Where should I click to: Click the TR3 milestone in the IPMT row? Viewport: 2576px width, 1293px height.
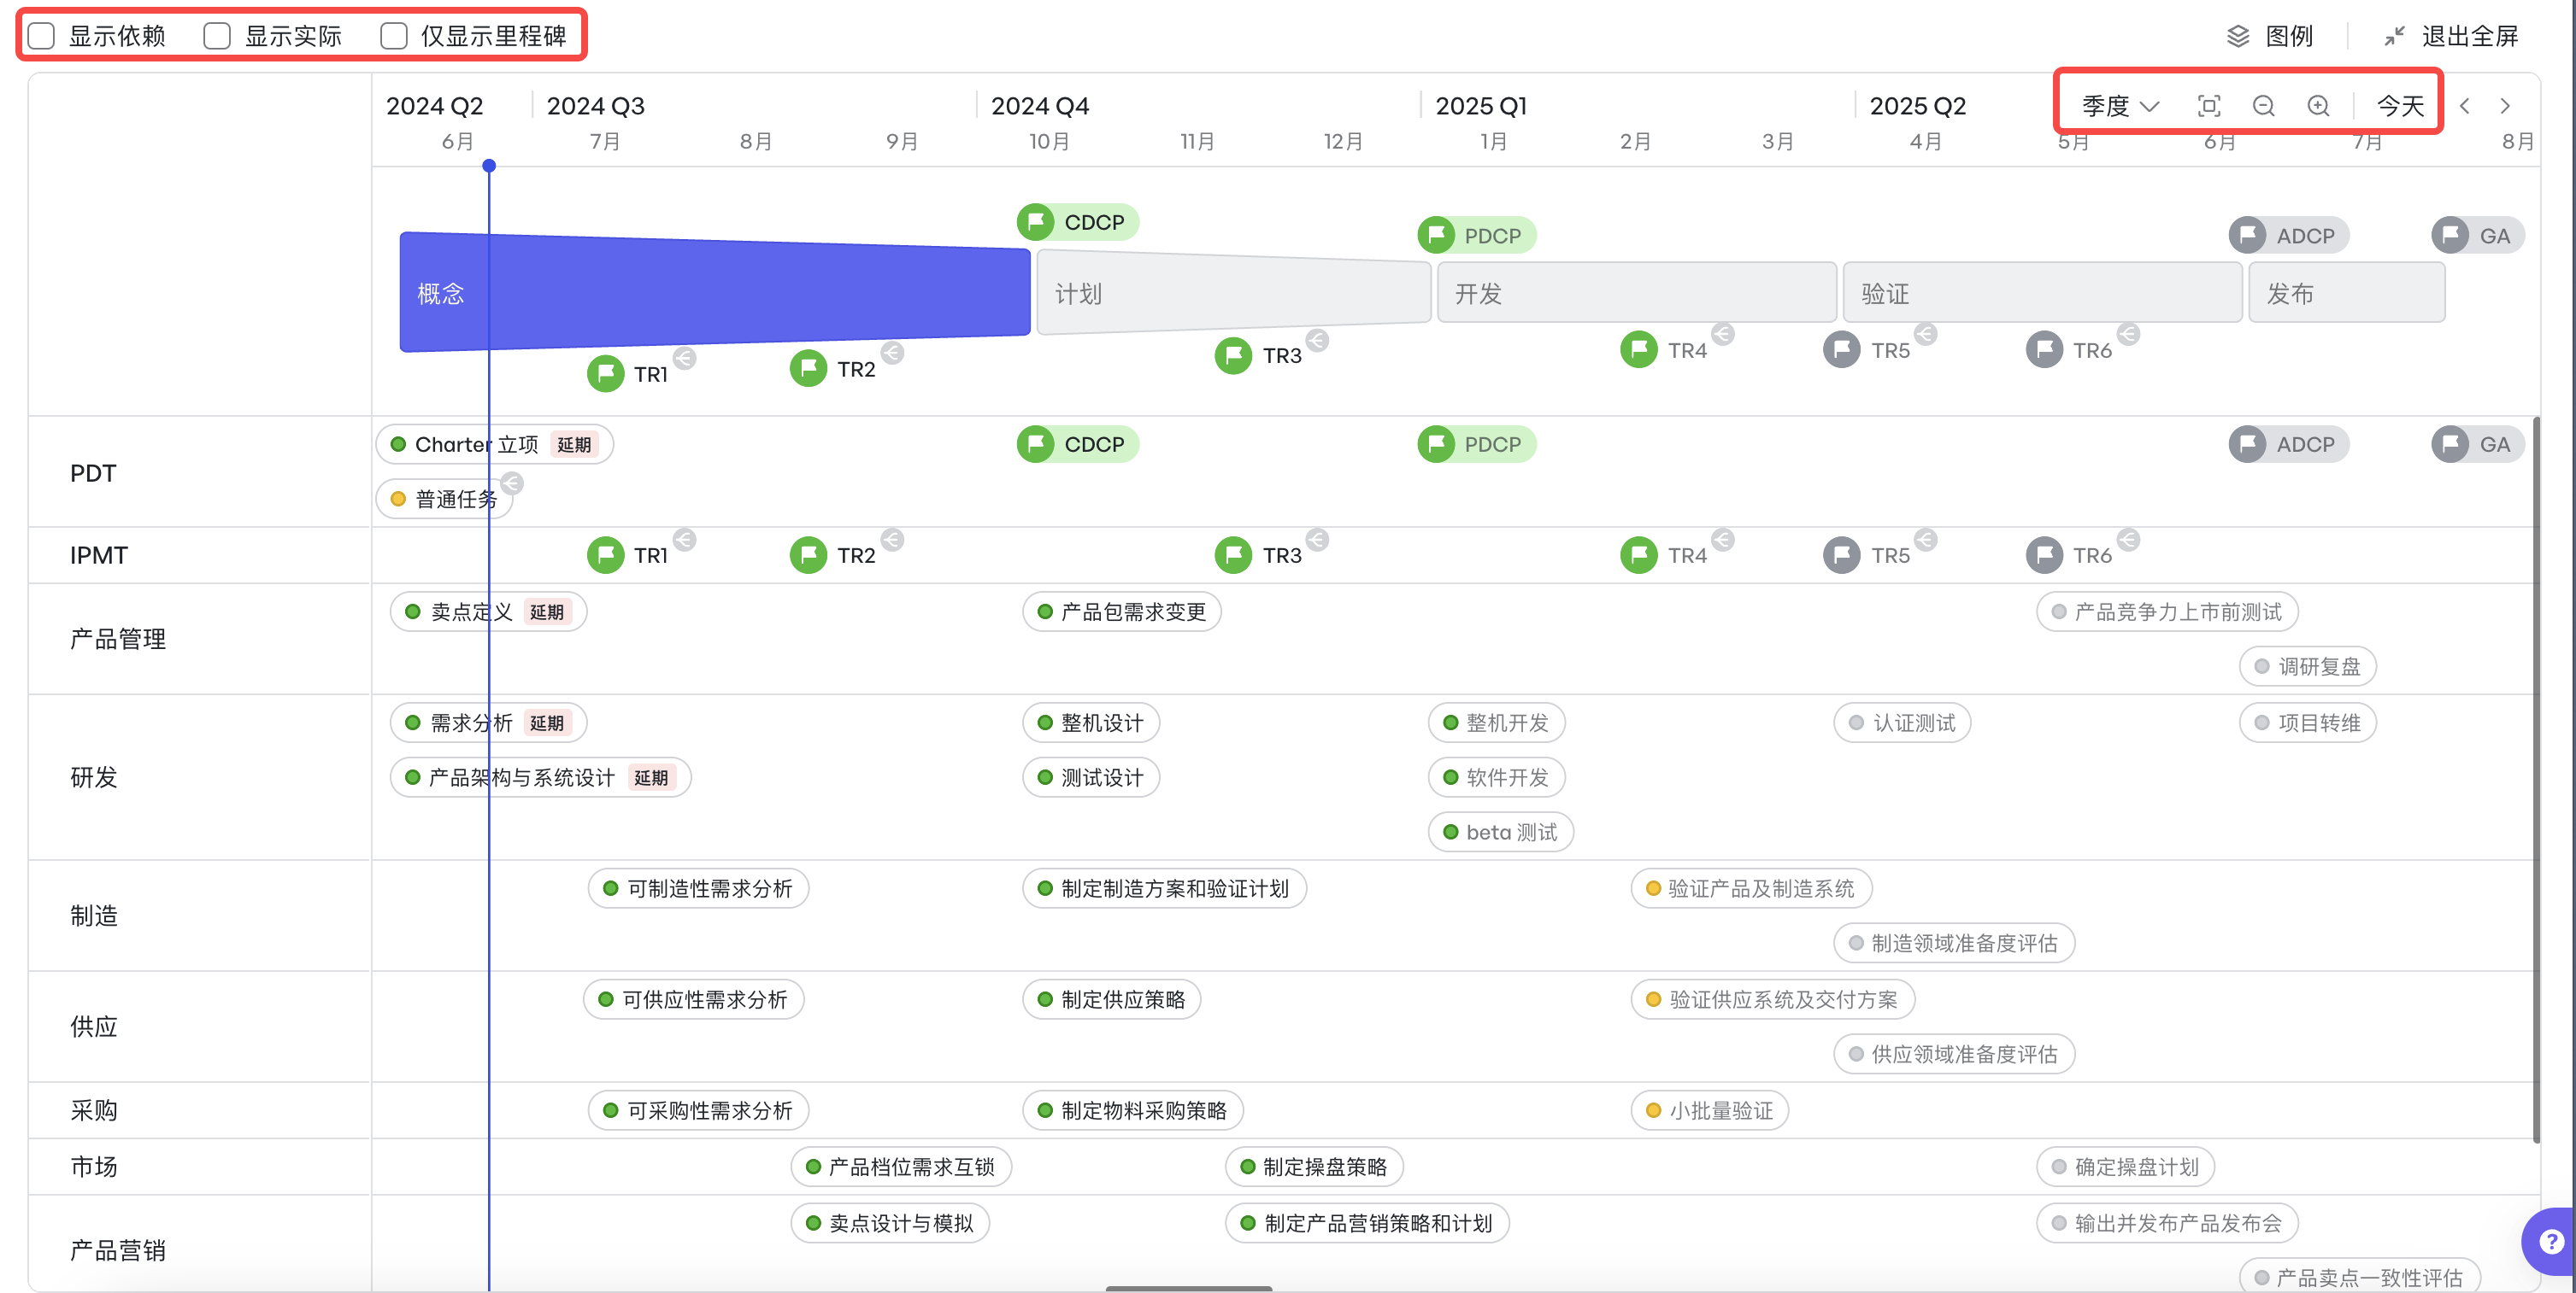[x=1259, y=554]
